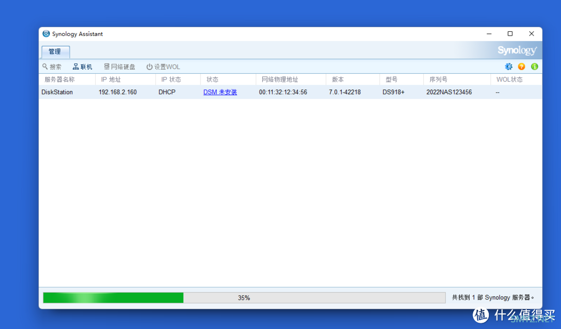This screenshot has height=329, width=561.
Task: Sort by the 状态 column header
Action: tap(228, 80)
